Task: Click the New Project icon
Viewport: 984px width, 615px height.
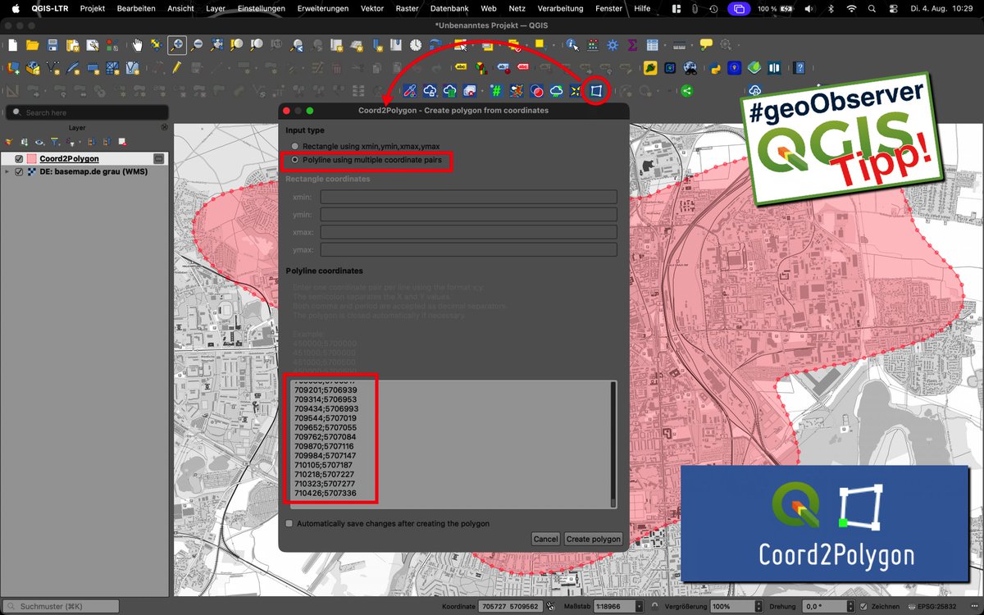Action: point(12,45)
